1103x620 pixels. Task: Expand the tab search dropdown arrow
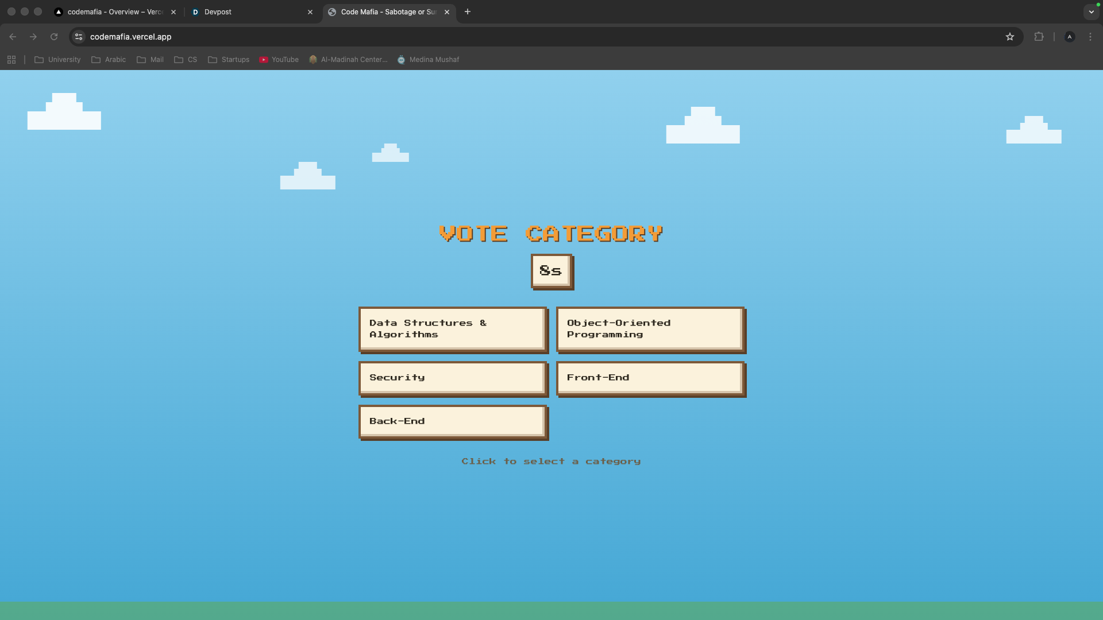[x=1092, y=11]
